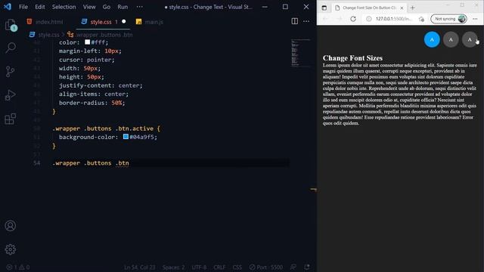Image resolution: width=484 pixels, height=272 pixels.
Task: Open browser tab actions menu icon
Action: 324,8
